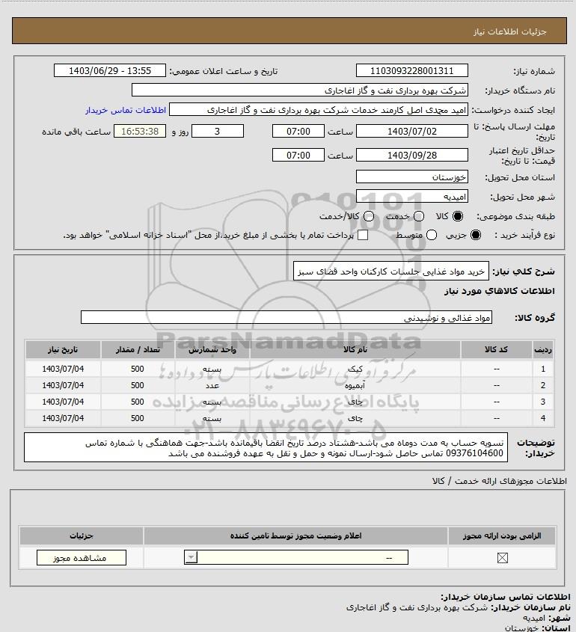Click the delivery province field خوزستان
Viewport: 576px width, 632px height.
[412, 177]
